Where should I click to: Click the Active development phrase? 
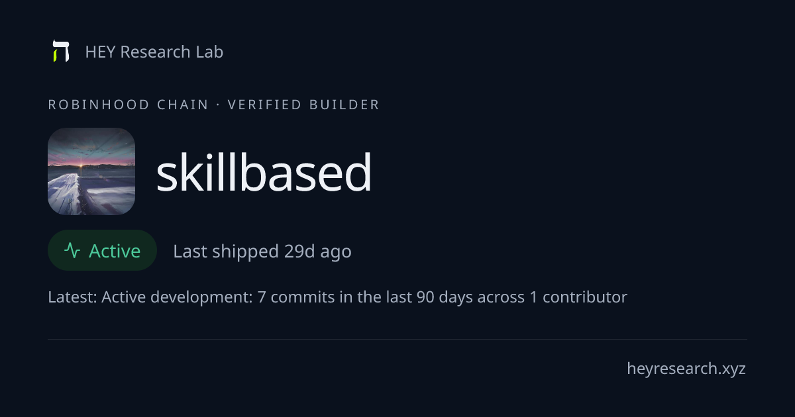(177, 297)
